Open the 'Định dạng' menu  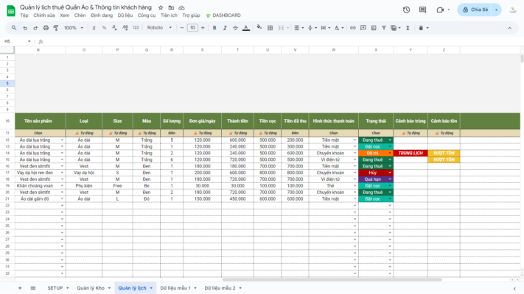click(102, 15)
